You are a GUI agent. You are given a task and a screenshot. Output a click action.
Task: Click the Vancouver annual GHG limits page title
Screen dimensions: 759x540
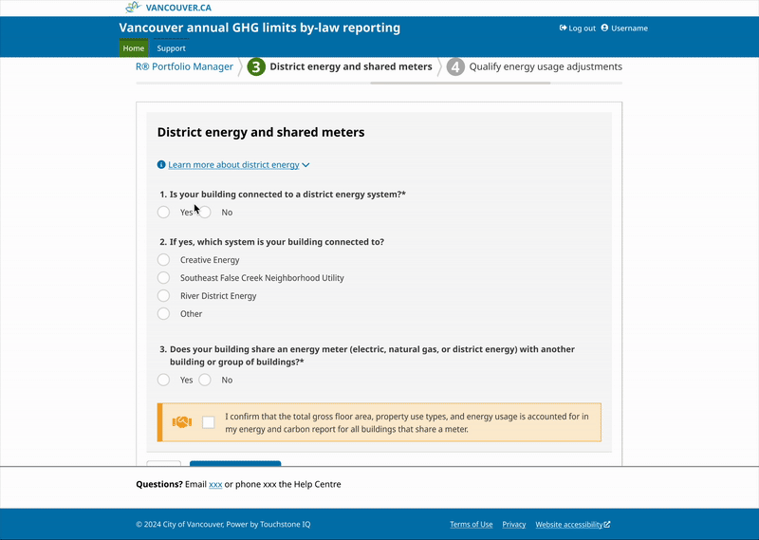coord(259,28)
